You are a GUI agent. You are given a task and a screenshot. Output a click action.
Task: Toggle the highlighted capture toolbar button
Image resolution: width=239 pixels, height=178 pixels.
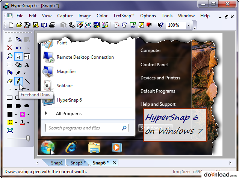[80, 25]
